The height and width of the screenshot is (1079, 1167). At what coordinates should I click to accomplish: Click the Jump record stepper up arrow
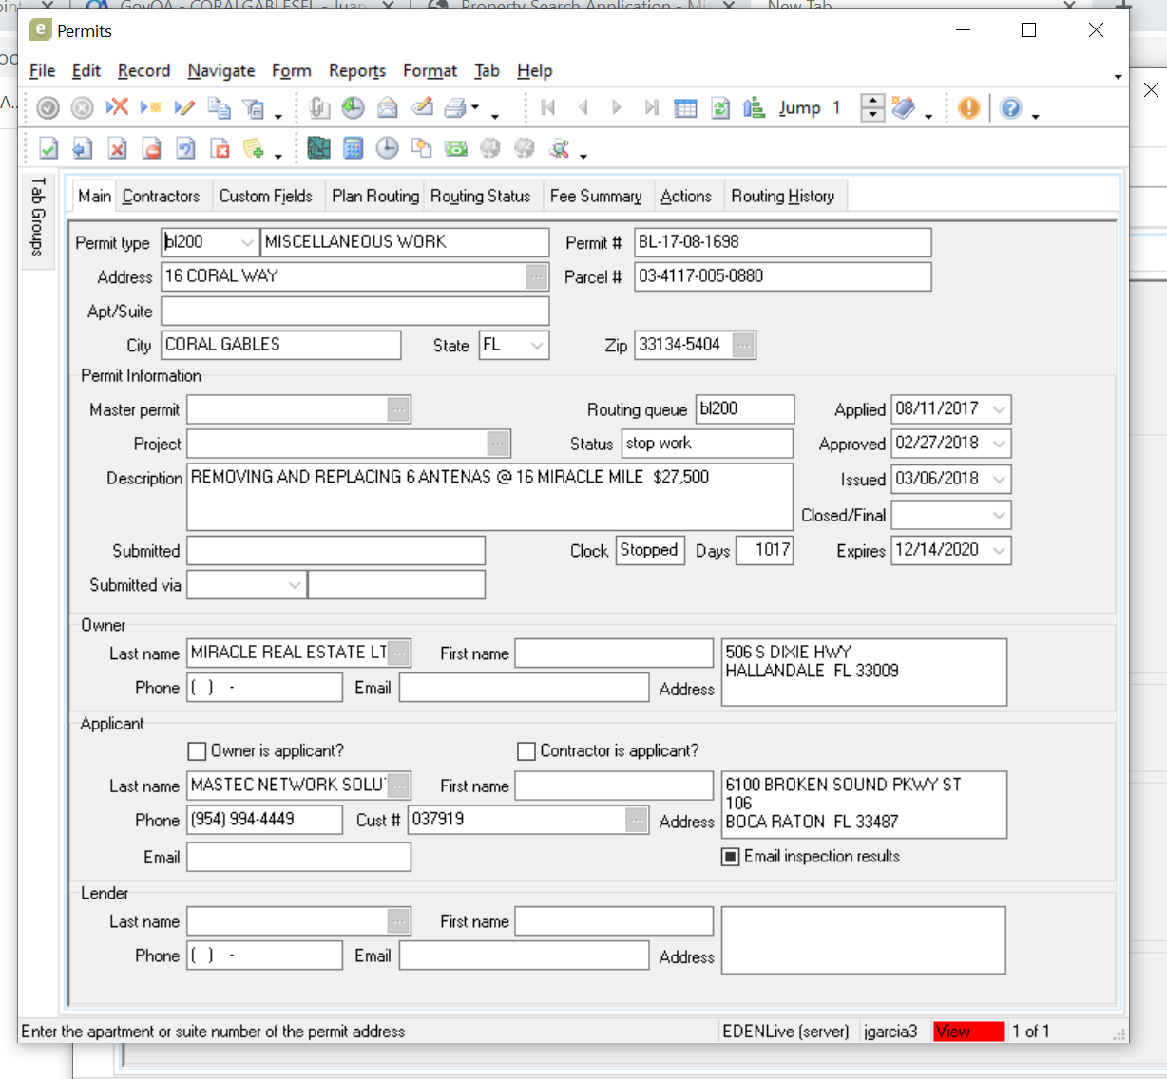coord(872,102)
